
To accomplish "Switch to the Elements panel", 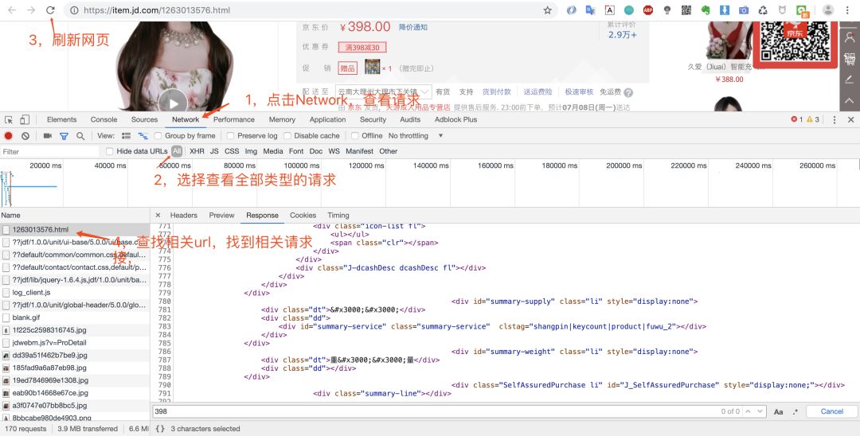I will pyautogui.click(x=61, y=119).
